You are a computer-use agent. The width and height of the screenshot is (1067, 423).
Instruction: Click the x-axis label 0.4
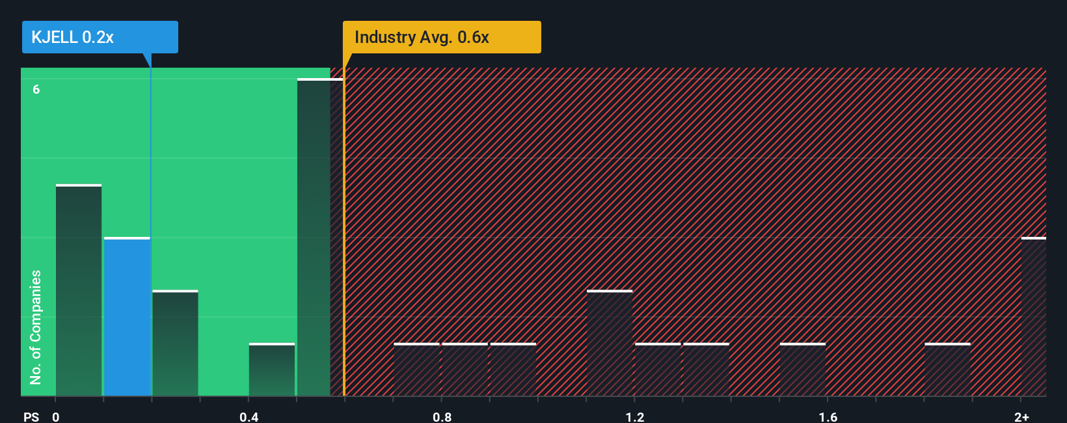[x=249, y=416]
